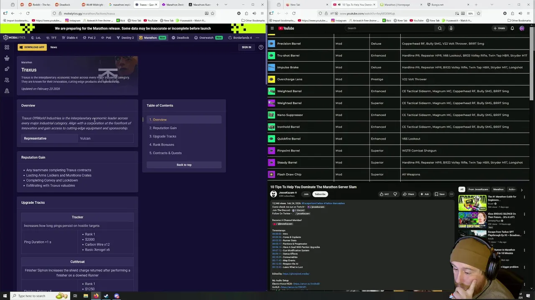Open Diablo 4 in Mobalytics game nav

click(x=69, y=37)
